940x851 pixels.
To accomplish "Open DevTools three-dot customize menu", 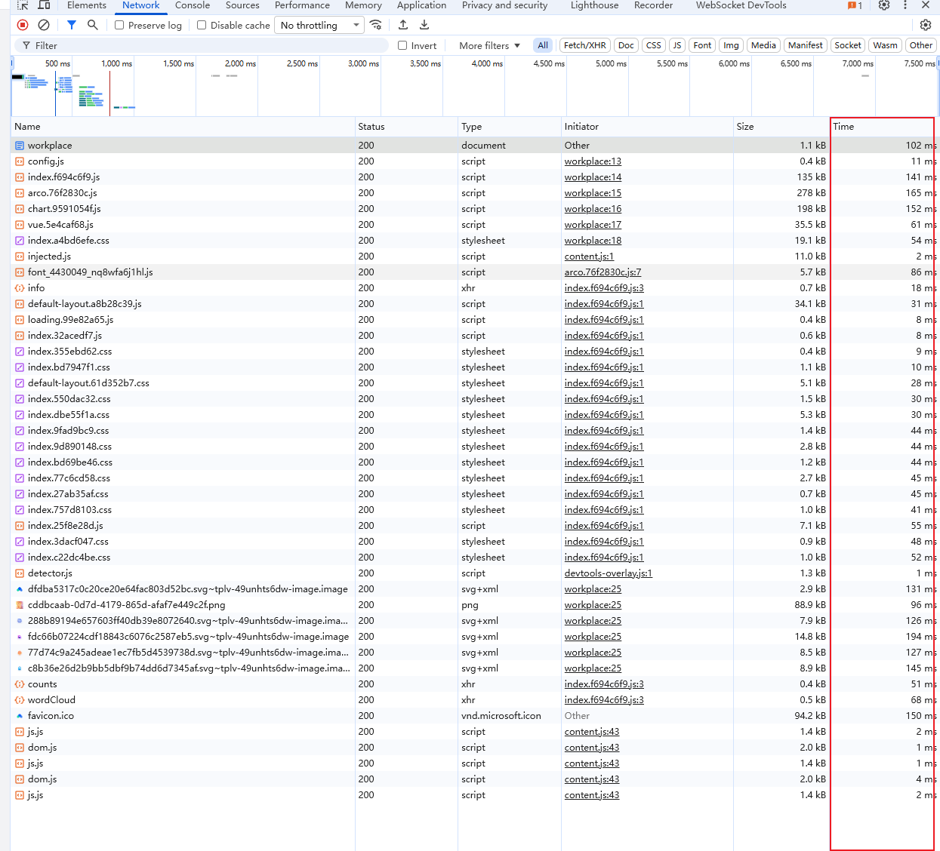I will point(905,5).
